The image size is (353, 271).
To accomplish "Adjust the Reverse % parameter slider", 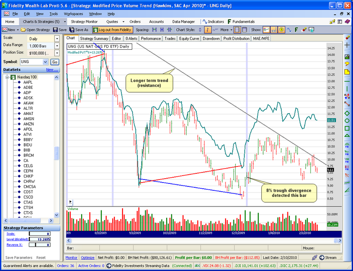I will point(31,245).
